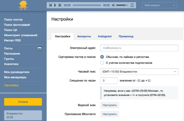Focus the Электронный адрес email field
Viewport: 184px width, 121px height.
139,48
